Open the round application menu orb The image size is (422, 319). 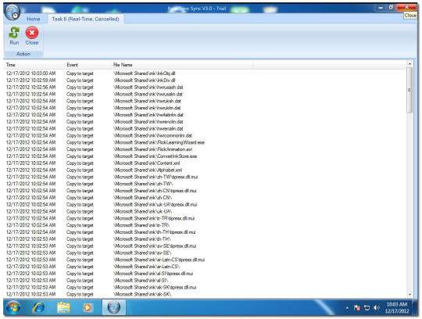pyautogui.click(x=13, y=13)
